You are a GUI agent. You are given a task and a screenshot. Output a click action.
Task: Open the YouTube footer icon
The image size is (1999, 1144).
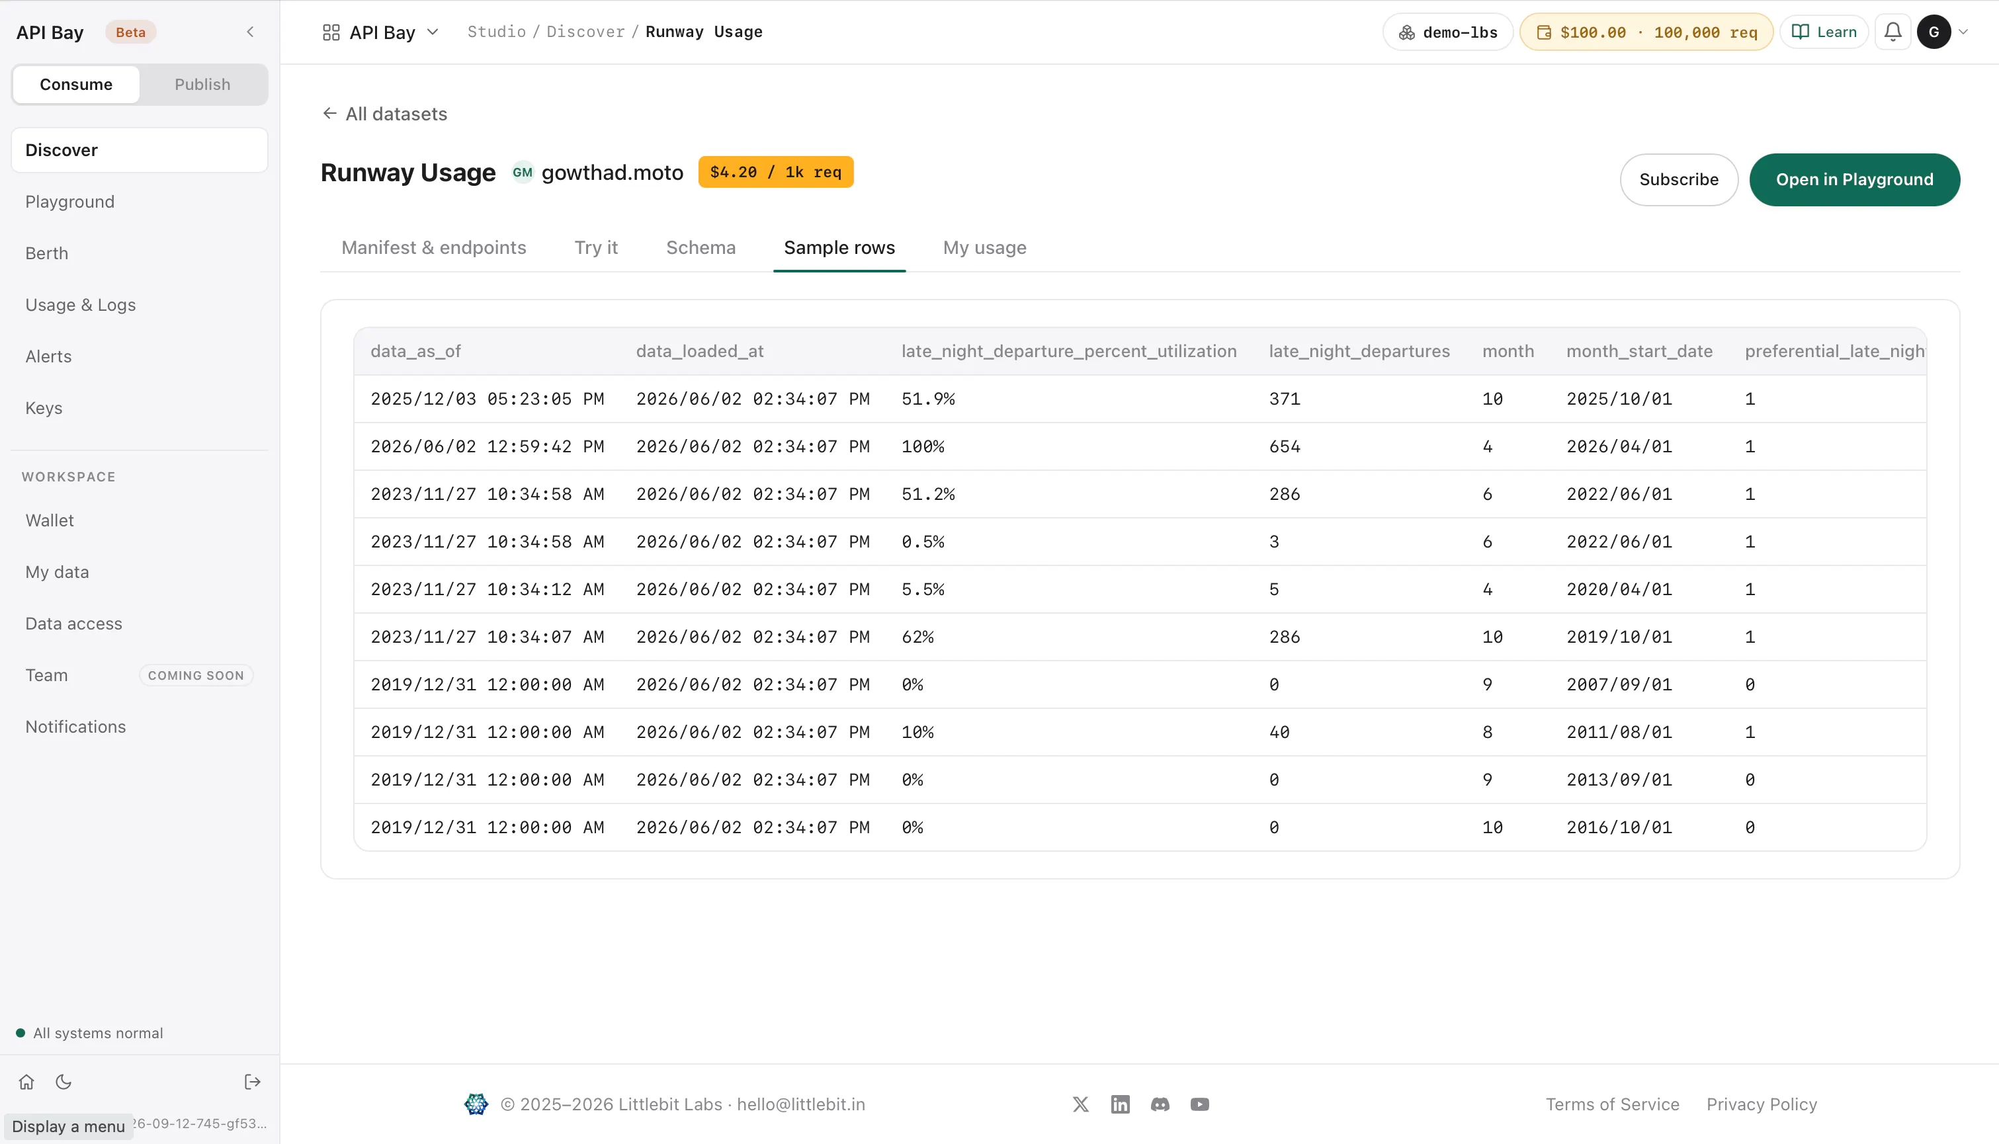click(1199, 1104)
